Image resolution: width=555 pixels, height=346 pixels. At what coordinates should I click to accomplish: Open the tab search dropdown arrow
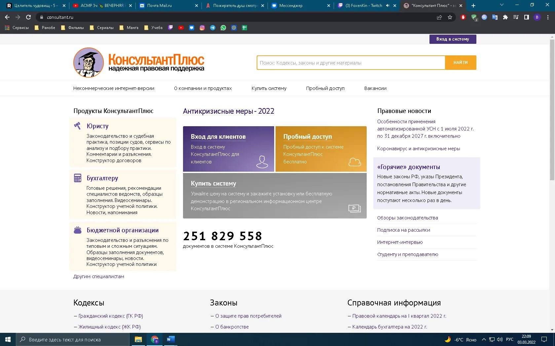(x=501, y=5)
